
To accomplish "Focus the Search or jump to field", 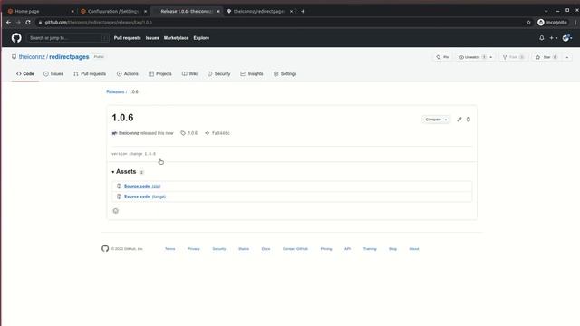I will [68, 38].
